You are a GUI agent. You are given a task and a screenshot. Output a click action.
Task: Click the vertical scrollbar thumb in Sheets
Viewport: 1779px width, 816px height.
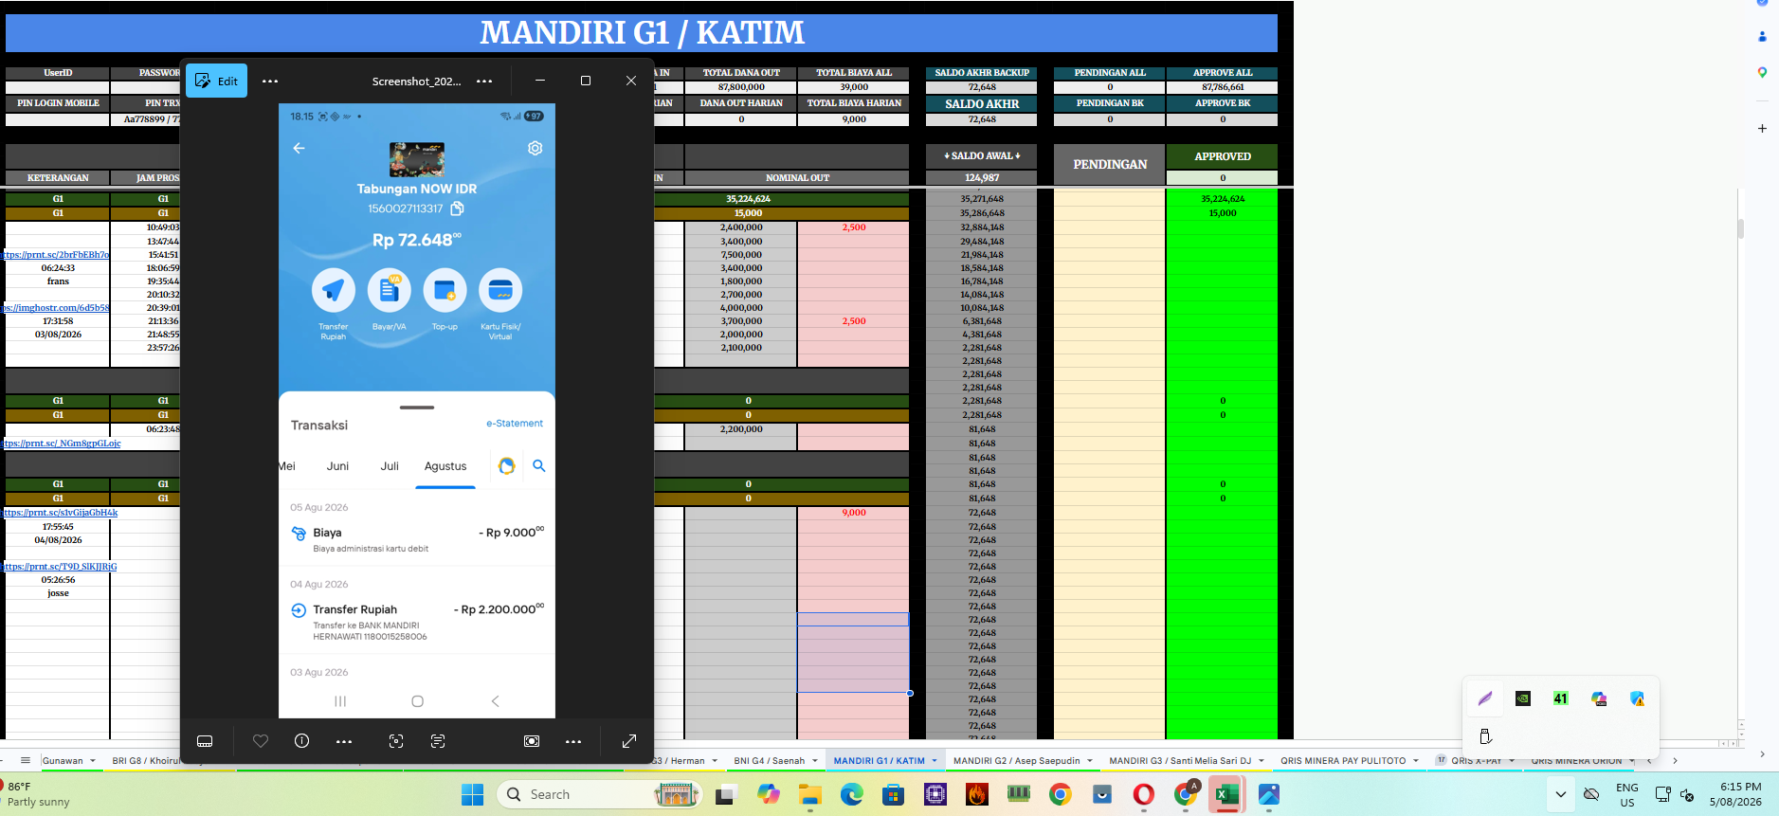pyautogui.click(x=1741, y=228)
